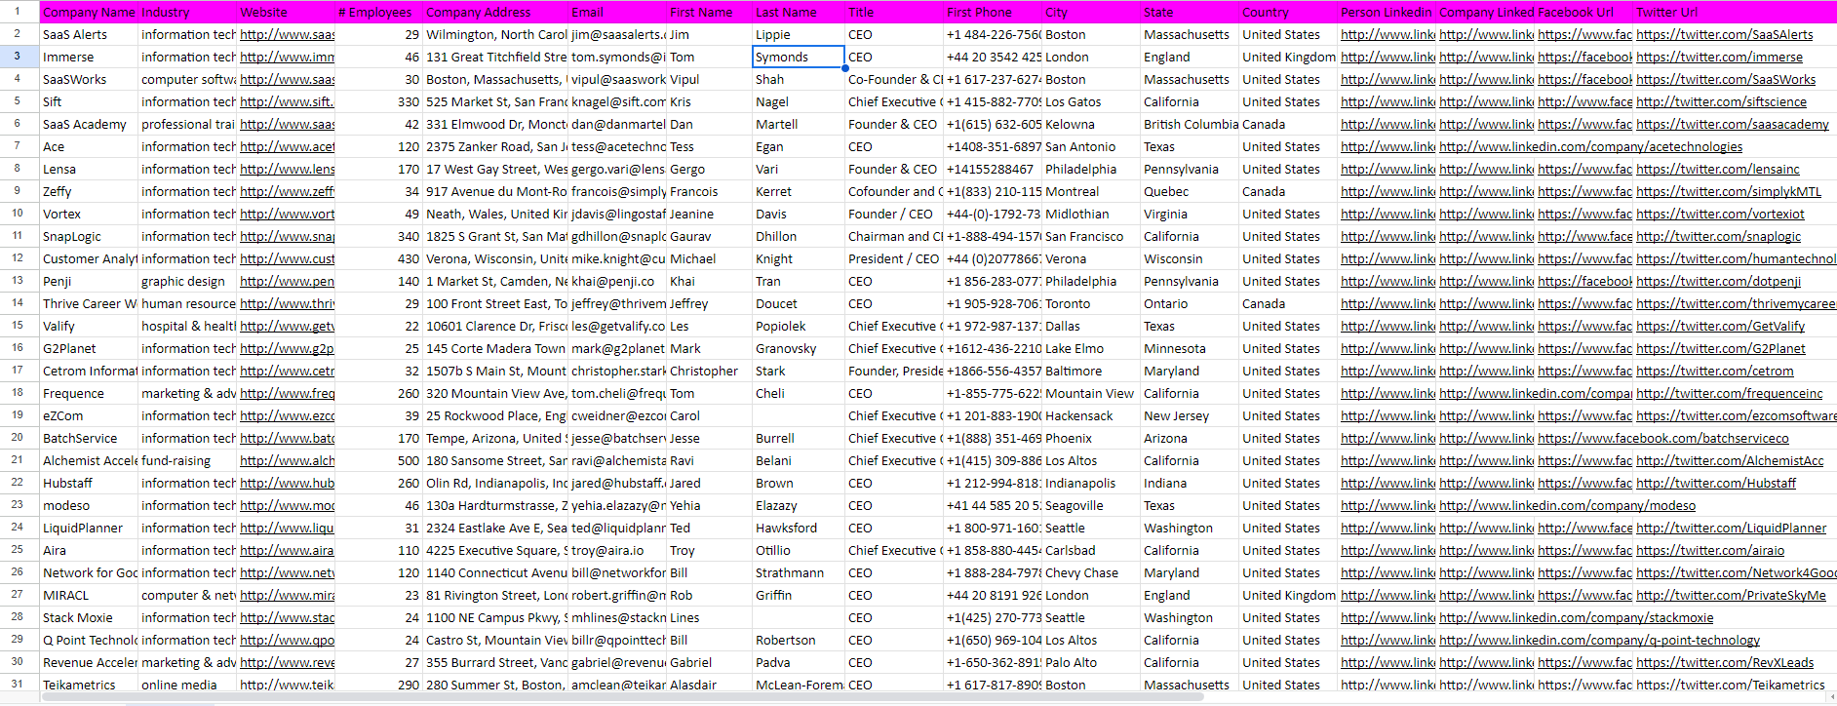
Task: Open the twitter.com/snaplogic link
Action: (x=1718, y=236)
